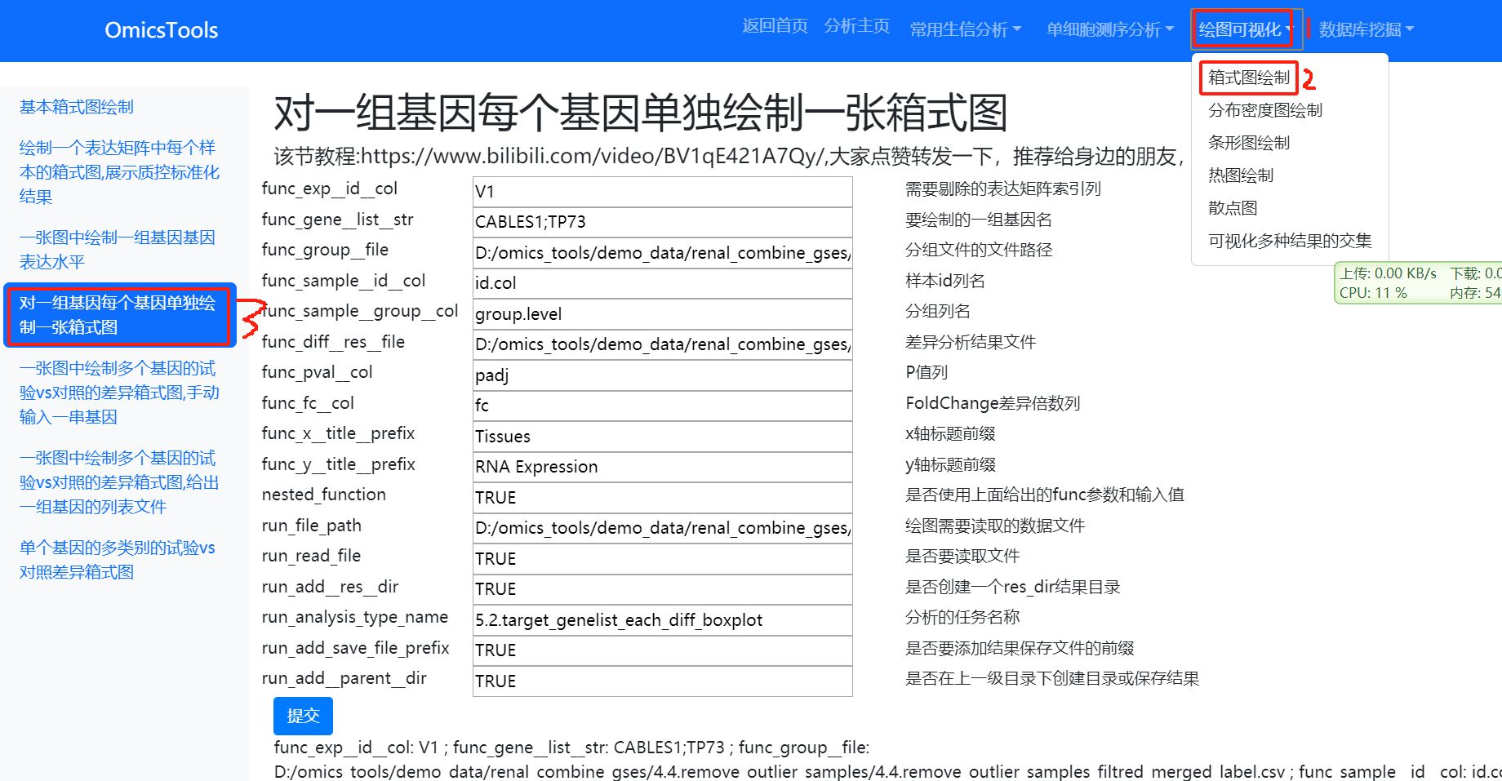Focus the run_file_path input

662,528
